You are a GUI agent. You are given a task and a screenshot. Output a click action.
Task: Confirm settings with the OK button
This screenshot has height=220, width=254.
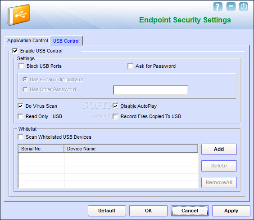click(x=148, y=211)
